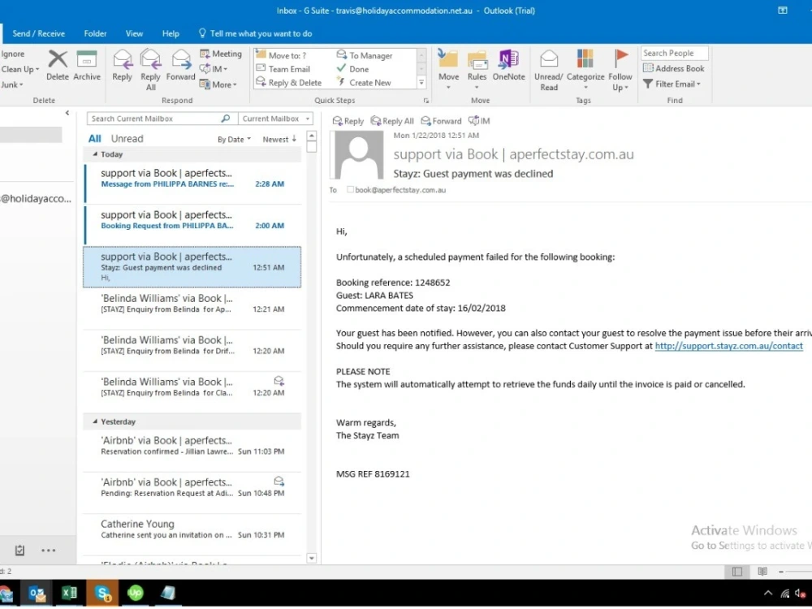
Task: Click Reply All in the reading pane
Action: point(392,121)
